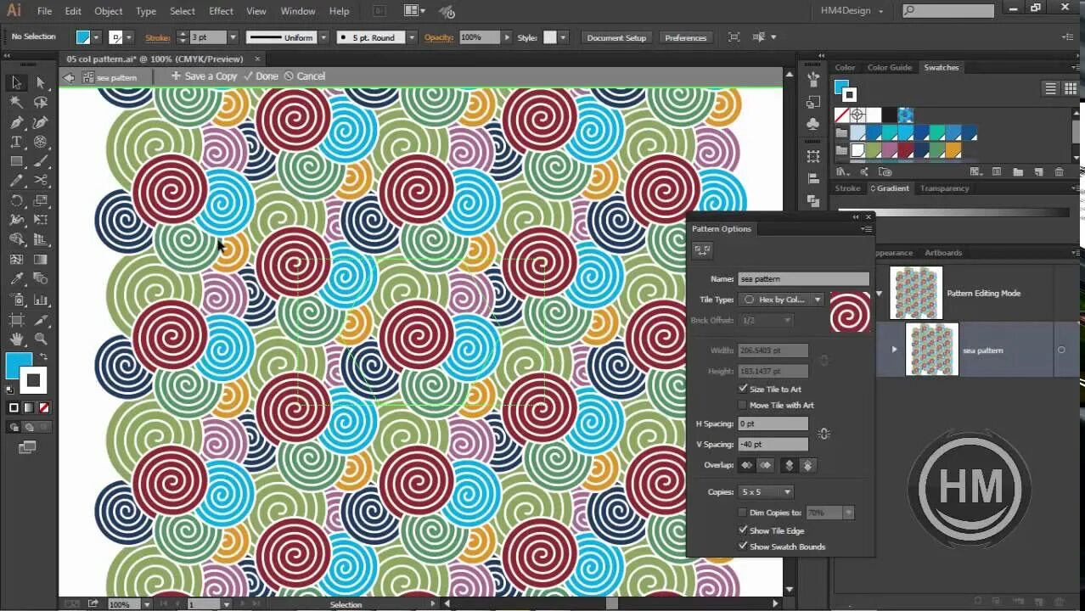Click Save a Copy button
Image resolution: width=1085 pixels, height=611 pixels.
204,76
